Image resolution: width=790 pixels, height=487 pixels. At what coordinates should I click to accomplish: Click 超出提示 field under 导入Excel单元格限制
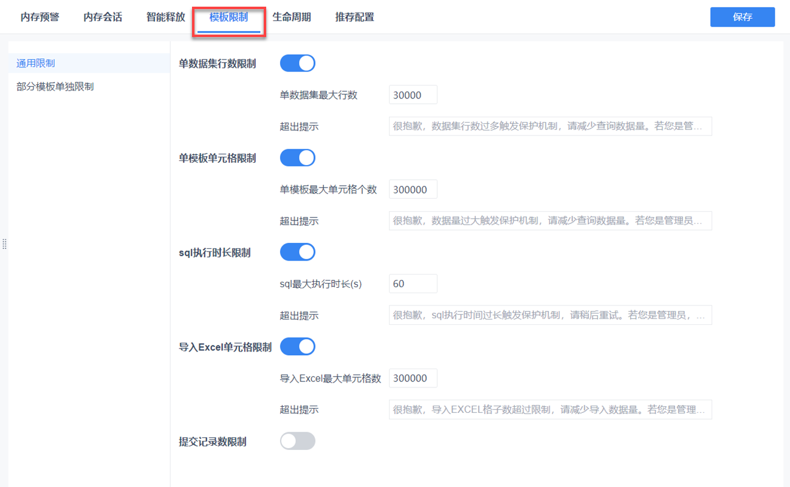[551, 409]
